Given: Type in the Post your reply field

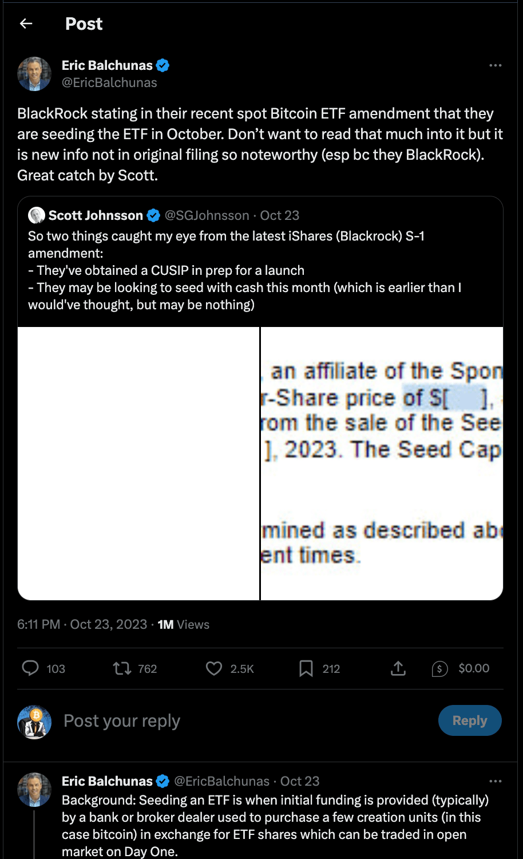Looking at the screenshot, I should coord(229,720).
